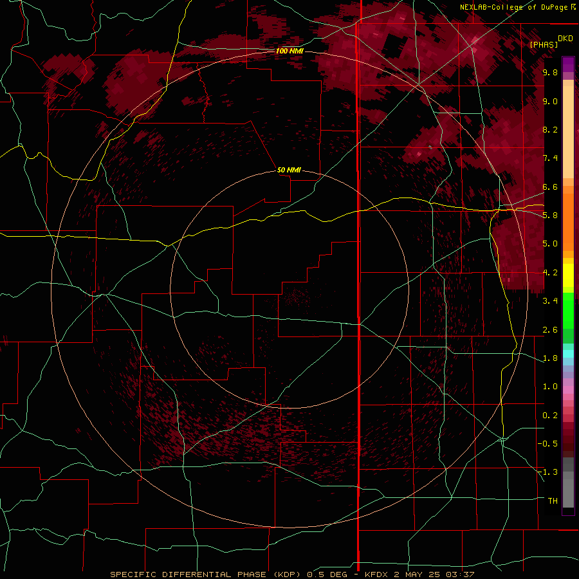Click the 9.0 scale value

click(550, 101)
